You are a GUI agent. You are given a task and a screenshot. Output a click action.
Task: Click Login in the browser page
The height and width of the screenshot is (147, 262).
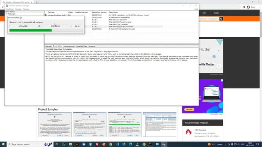[x=217, y=13]
